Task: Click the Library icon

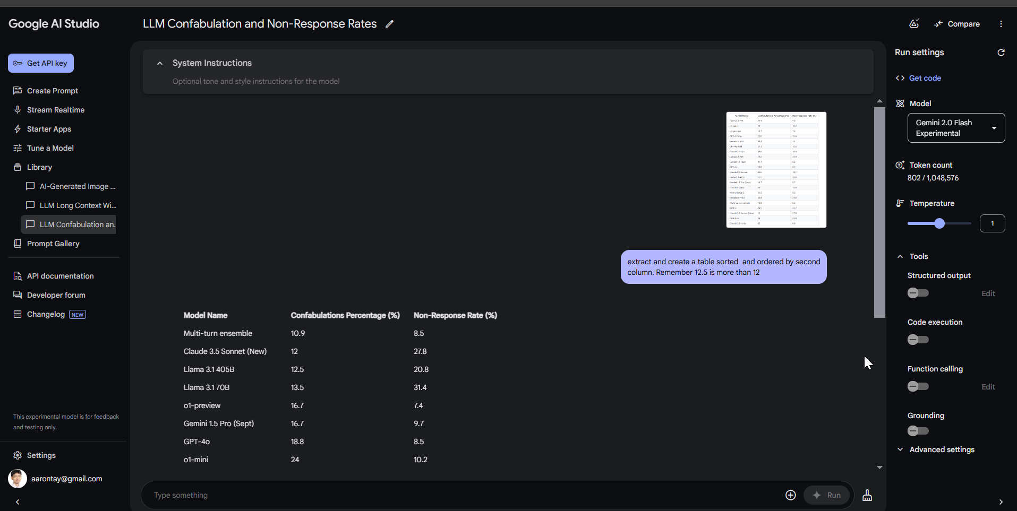Action: coord(18,167)
